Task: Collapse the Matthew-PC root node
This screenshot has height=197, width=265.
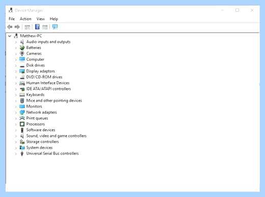Action: tap(10, 36)
